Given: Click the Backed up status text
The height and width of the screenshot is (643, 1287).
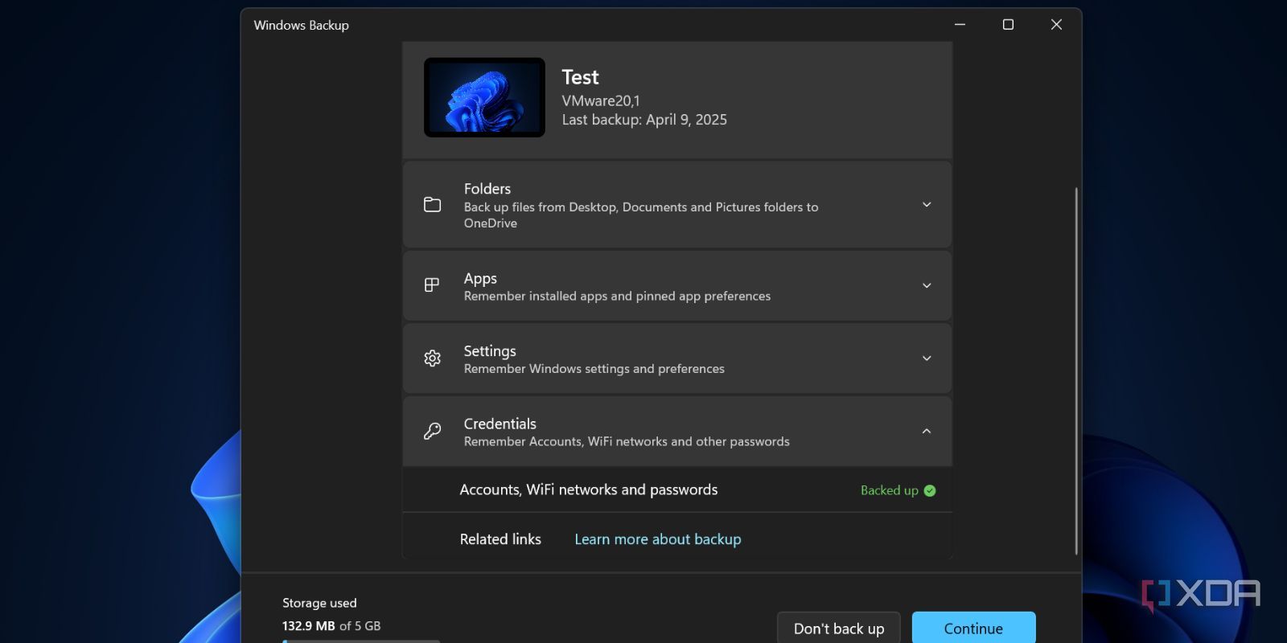Looking at the screenshot, I should coord(889,490).
